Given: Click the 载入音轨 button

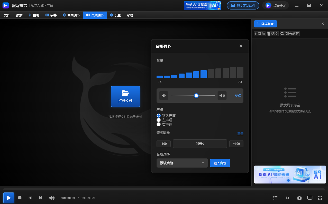Looking at the screenshot, I should click(x=220, y=163).
